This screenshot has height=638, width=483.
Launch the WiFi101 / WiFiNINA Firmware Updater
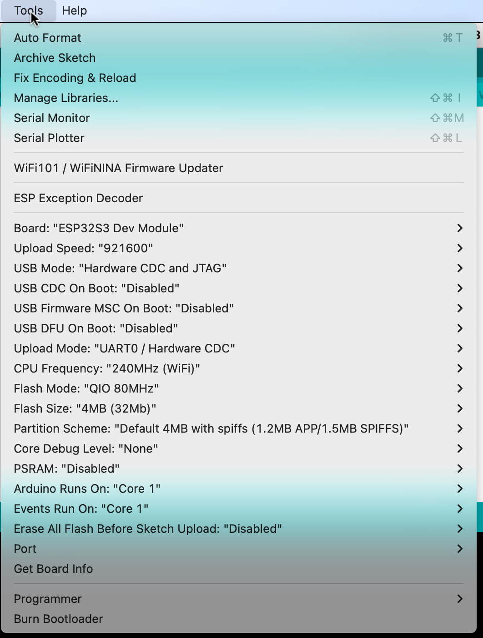(x=118, y=168)
